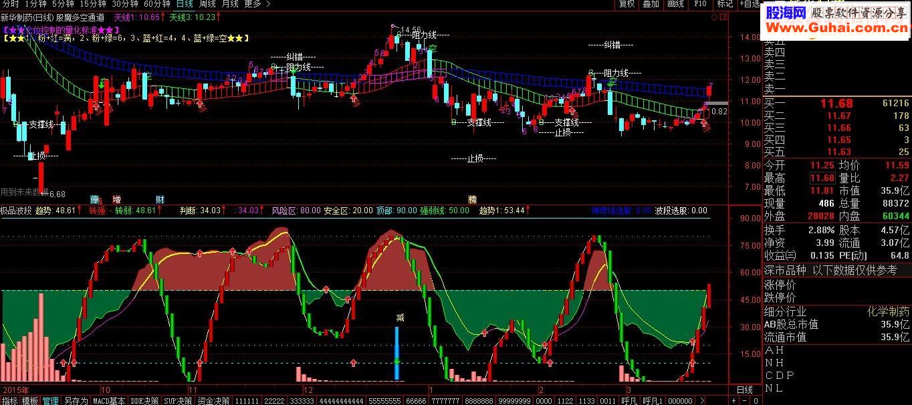
Task: Click the 叠加 overlay button
Action: coord(651,4)
